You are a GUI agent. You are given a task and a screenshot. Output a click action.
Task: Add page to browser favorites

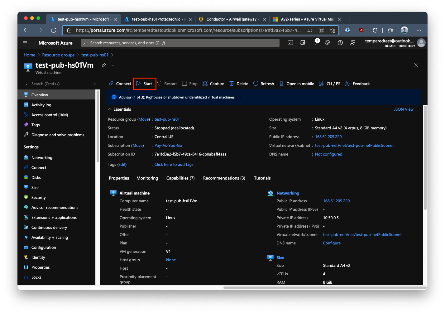pyautogui.click(x=333, y=30)
